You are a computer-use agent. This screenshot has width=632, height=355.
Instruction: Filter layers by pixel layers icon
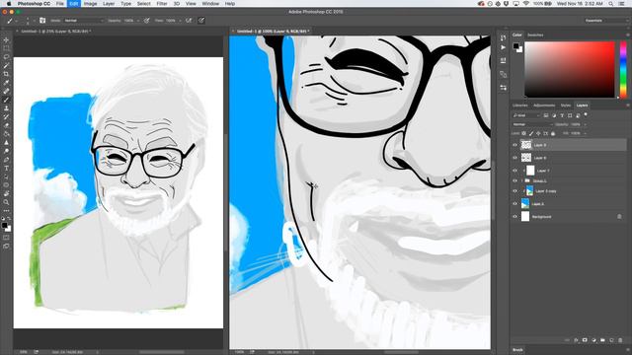coord(546,115)
